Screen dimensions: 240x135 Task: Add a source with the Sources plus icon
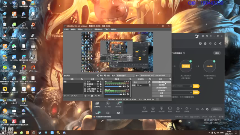pyautogui.click(x=85, y=96)
